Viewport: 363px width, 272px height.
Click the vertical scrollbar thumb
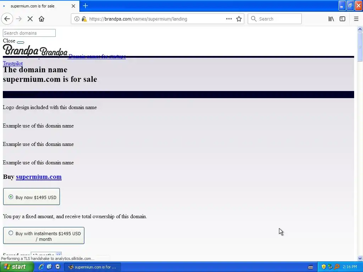coord(360,47)
